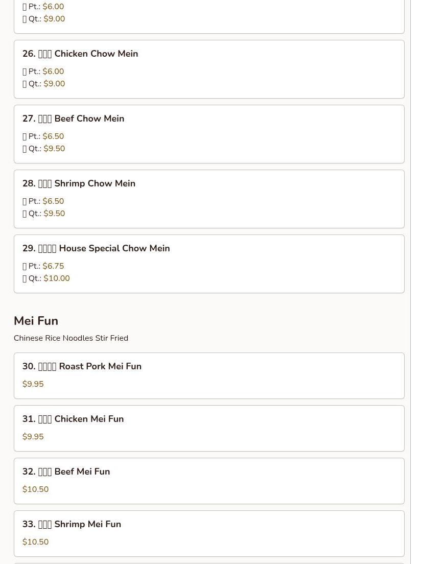Screen dimensions: 421x564
Task: Click the $6.75 pint price for House Special
Action: [53, 267]
